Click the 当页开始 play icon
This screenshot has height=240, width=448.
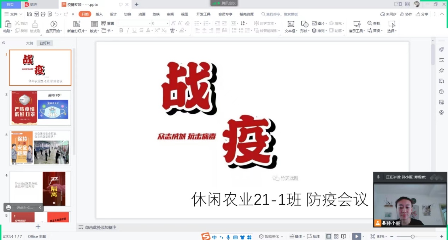tap(54, 24)
